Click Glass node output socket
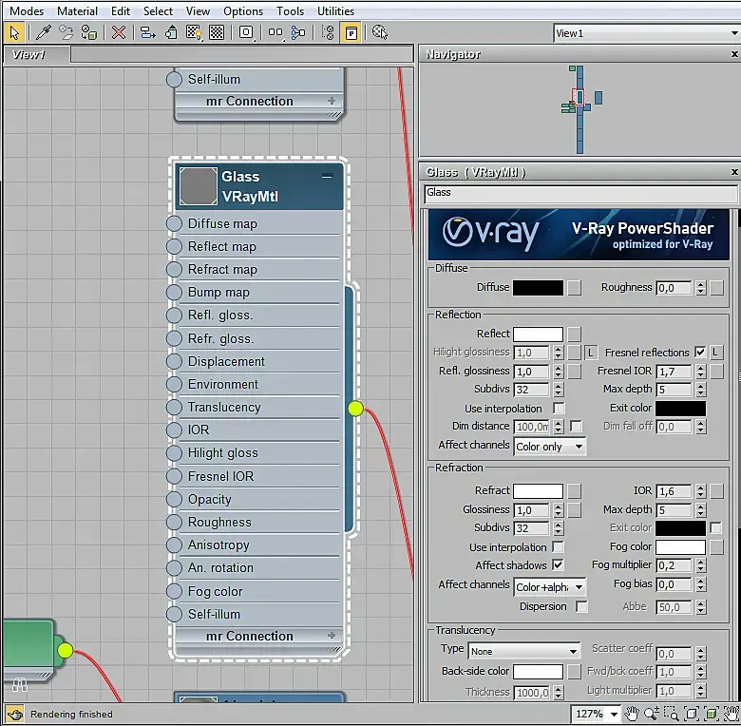Viewport: 741px width, 726px height. pos(355,409)
